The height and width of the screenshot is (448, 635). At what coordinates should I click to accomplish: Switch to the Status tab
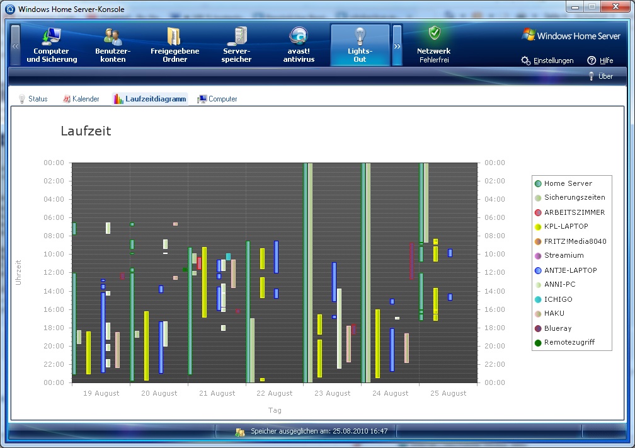(33, 99)
